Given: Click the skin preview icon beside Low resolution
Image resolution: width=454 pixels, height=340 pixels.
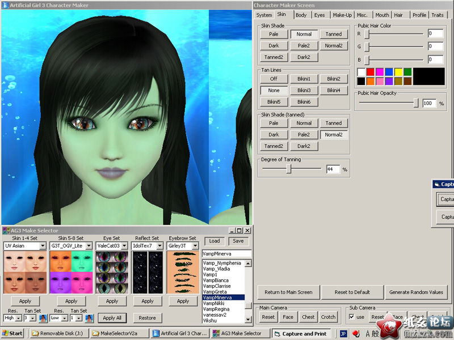Looking at the screenshot, I should tap(89, 318).
